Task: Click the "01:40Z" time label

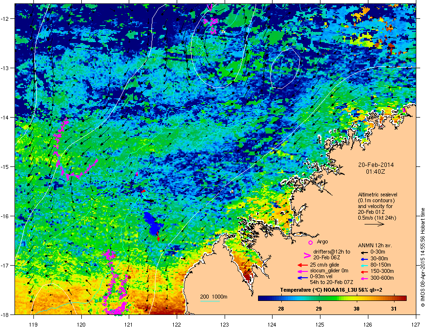Action: point(376,172)
